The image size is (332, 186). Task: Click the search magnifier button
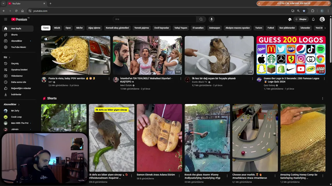(201, 19)
